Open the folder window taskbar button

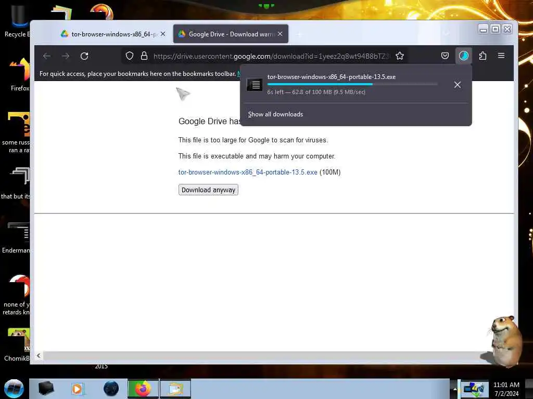click(x=175, y=389)
